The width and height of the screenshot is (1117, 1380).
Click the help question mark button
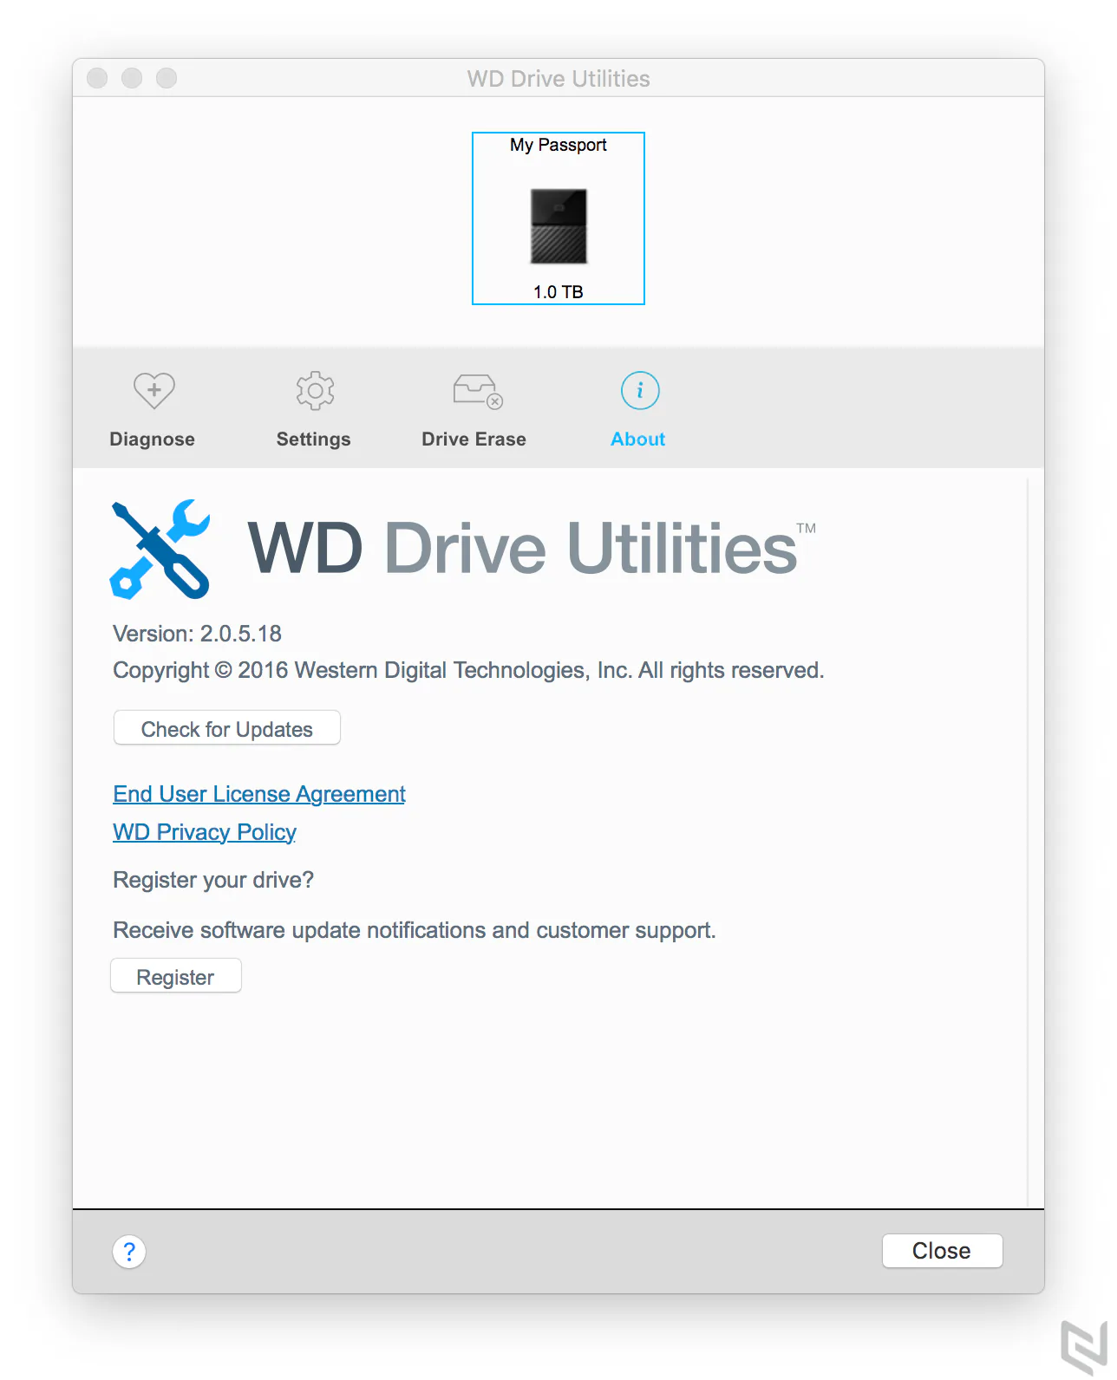[129, 1252]
